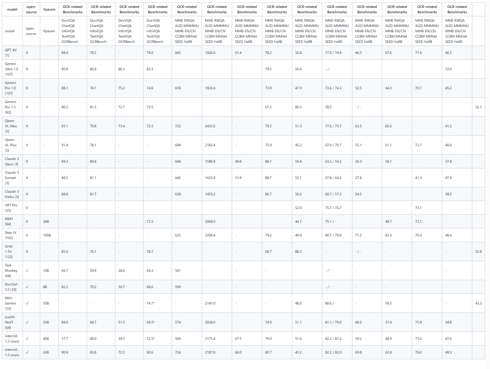Viewport: 490px width, 369px height.
Task: Select the 52.1 value in last column
Action: pyautogui.click(x=479, y=107)
